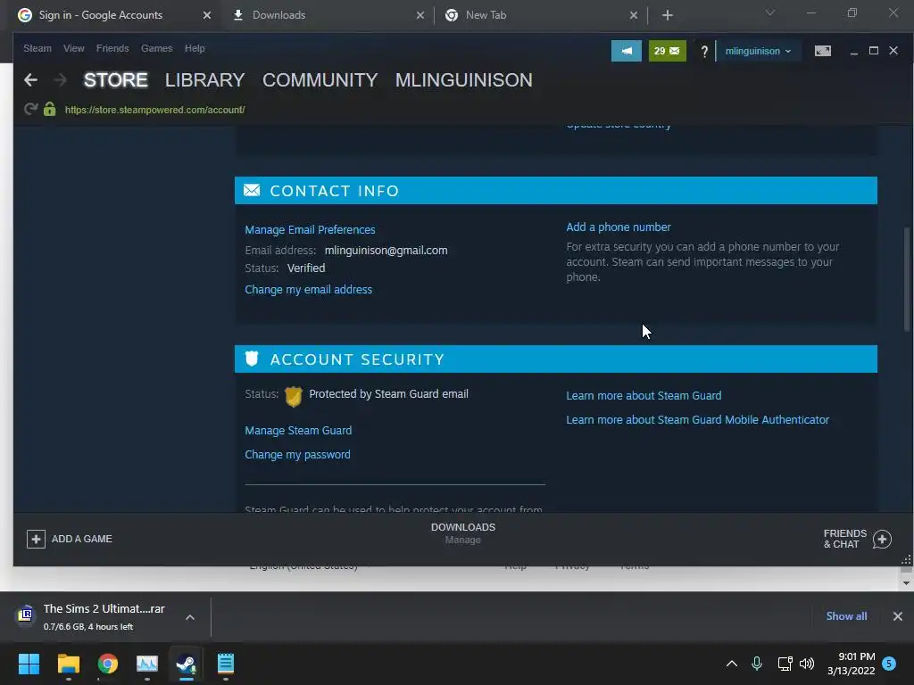Image resolution: width=914 pixels, height=685 pixels.
Task: Click the Steam window resize grip
Action: pyautogui.click(x=906, y=560)
